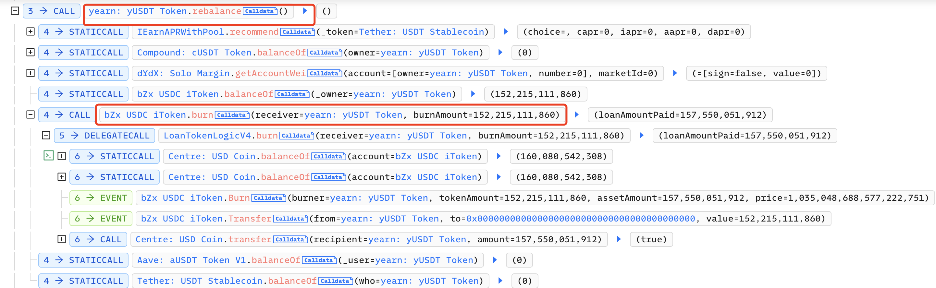This screenshot has height=288, width=936.
Task: Click blue arrow on the getAccountWei row
Action: click(675, 73)
